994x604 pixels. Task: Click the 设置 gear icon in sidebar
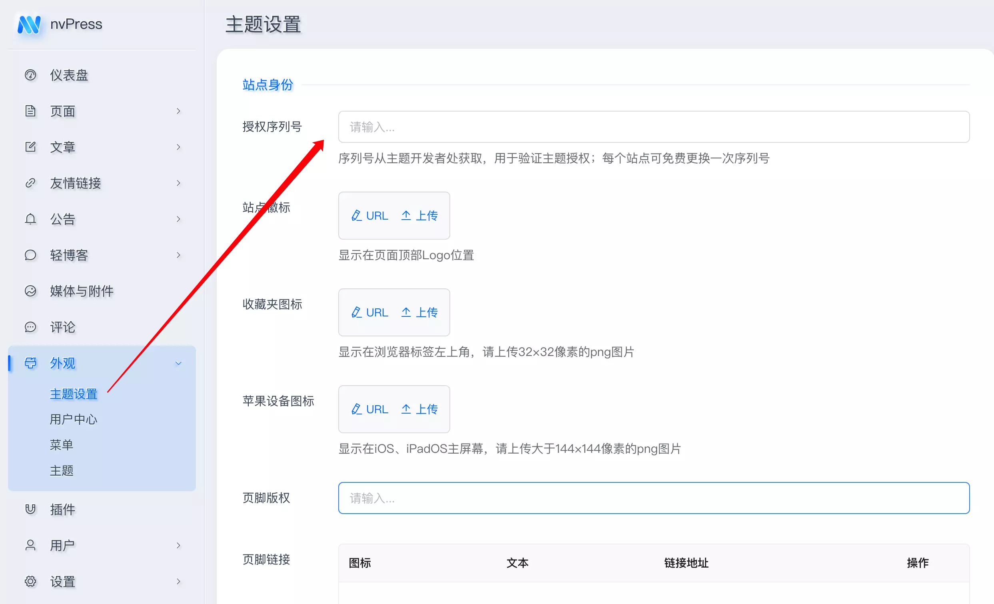coord(30,582)
